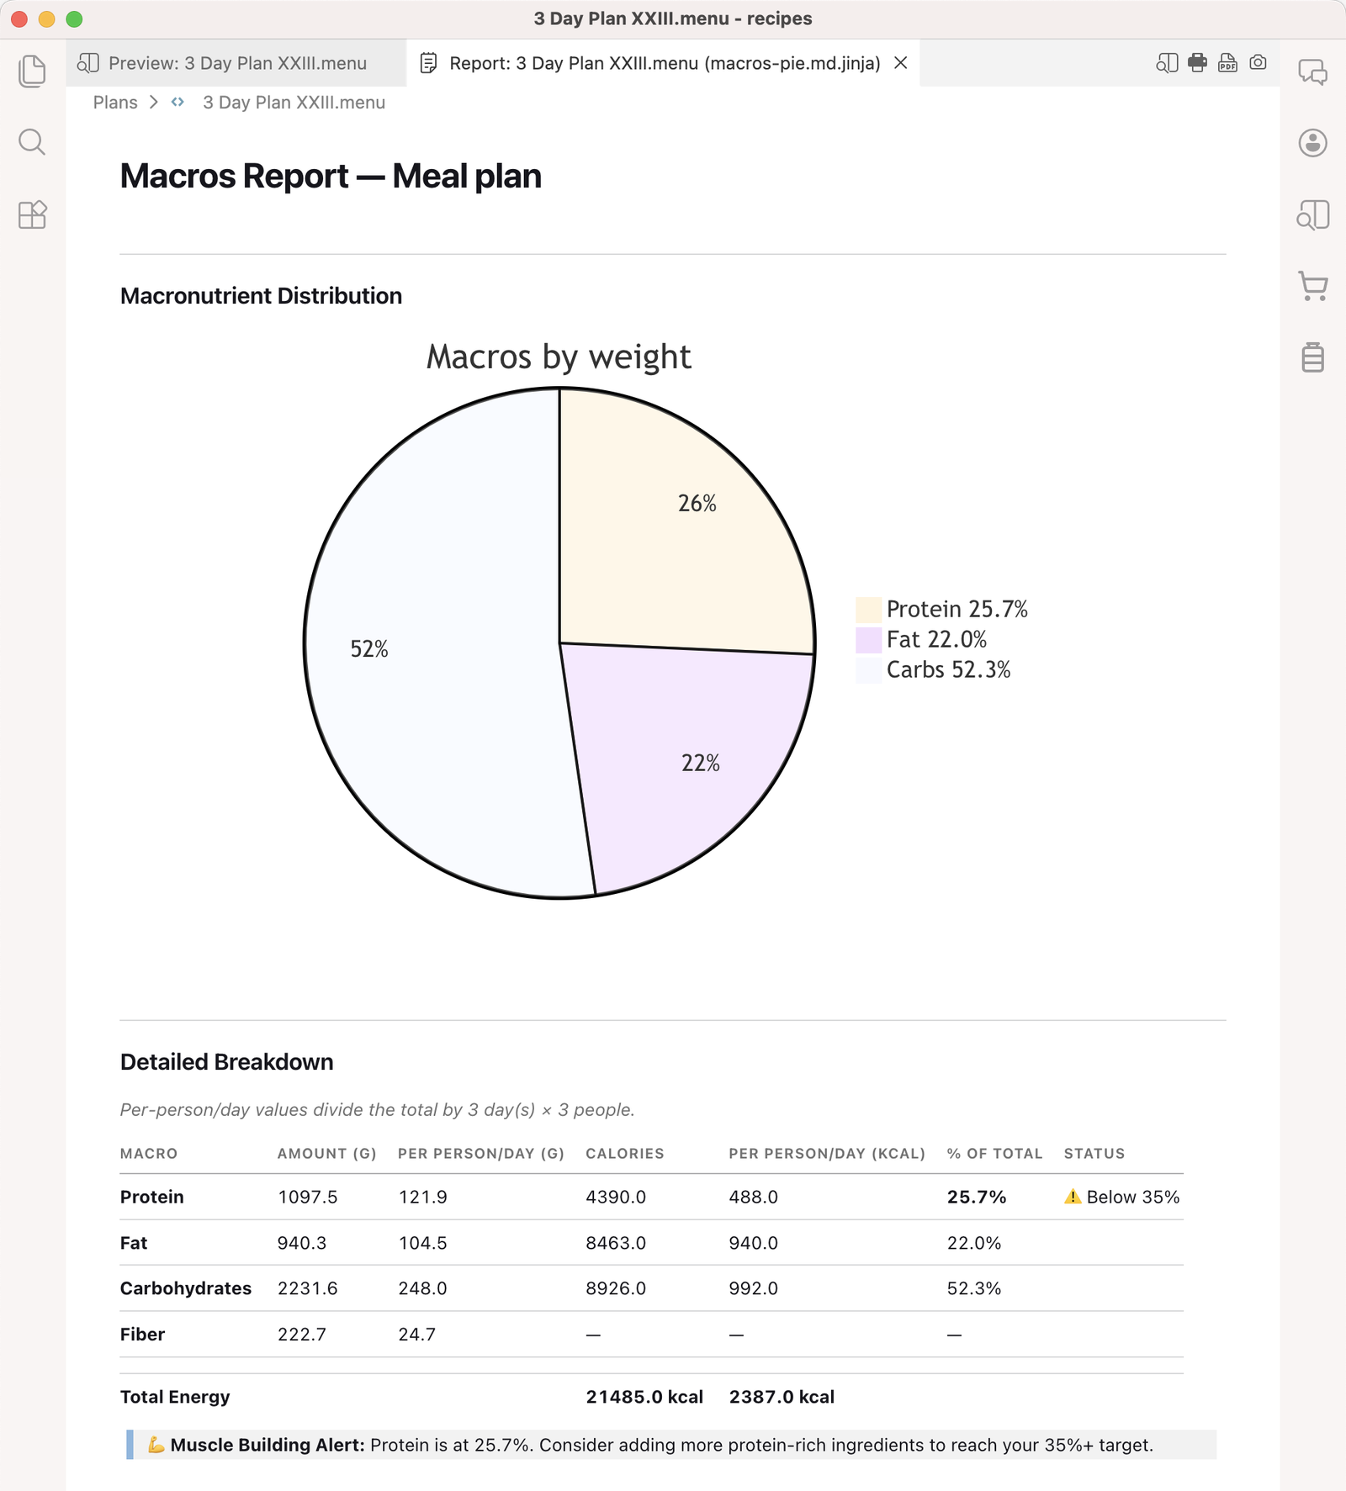Open the extensions blocks sidebar icon
Image resolution: width=1346 pixels, height=1491 pixels.
[32, 214]
